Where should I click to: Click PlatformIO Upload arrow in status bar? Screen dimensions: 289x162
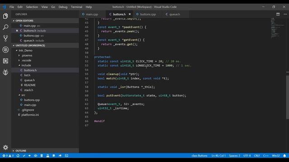point(29,156)
